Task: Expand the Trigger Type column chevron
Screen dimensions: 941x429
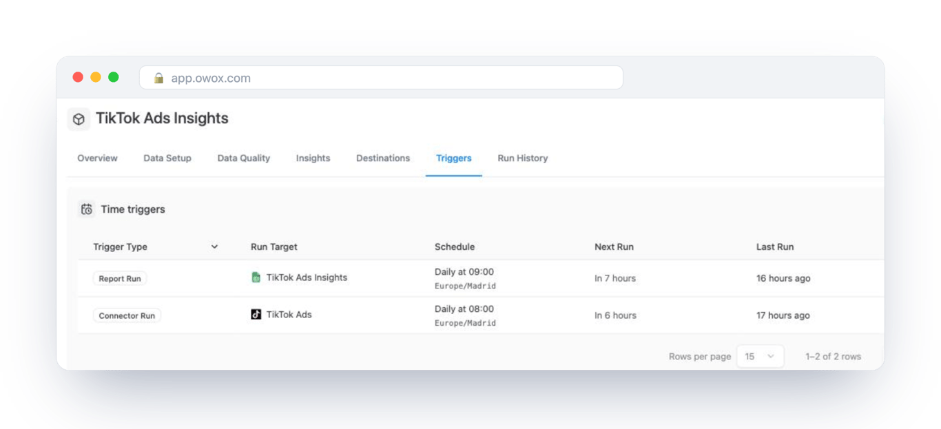Action: pyautogui.click(x=214, y=247)
